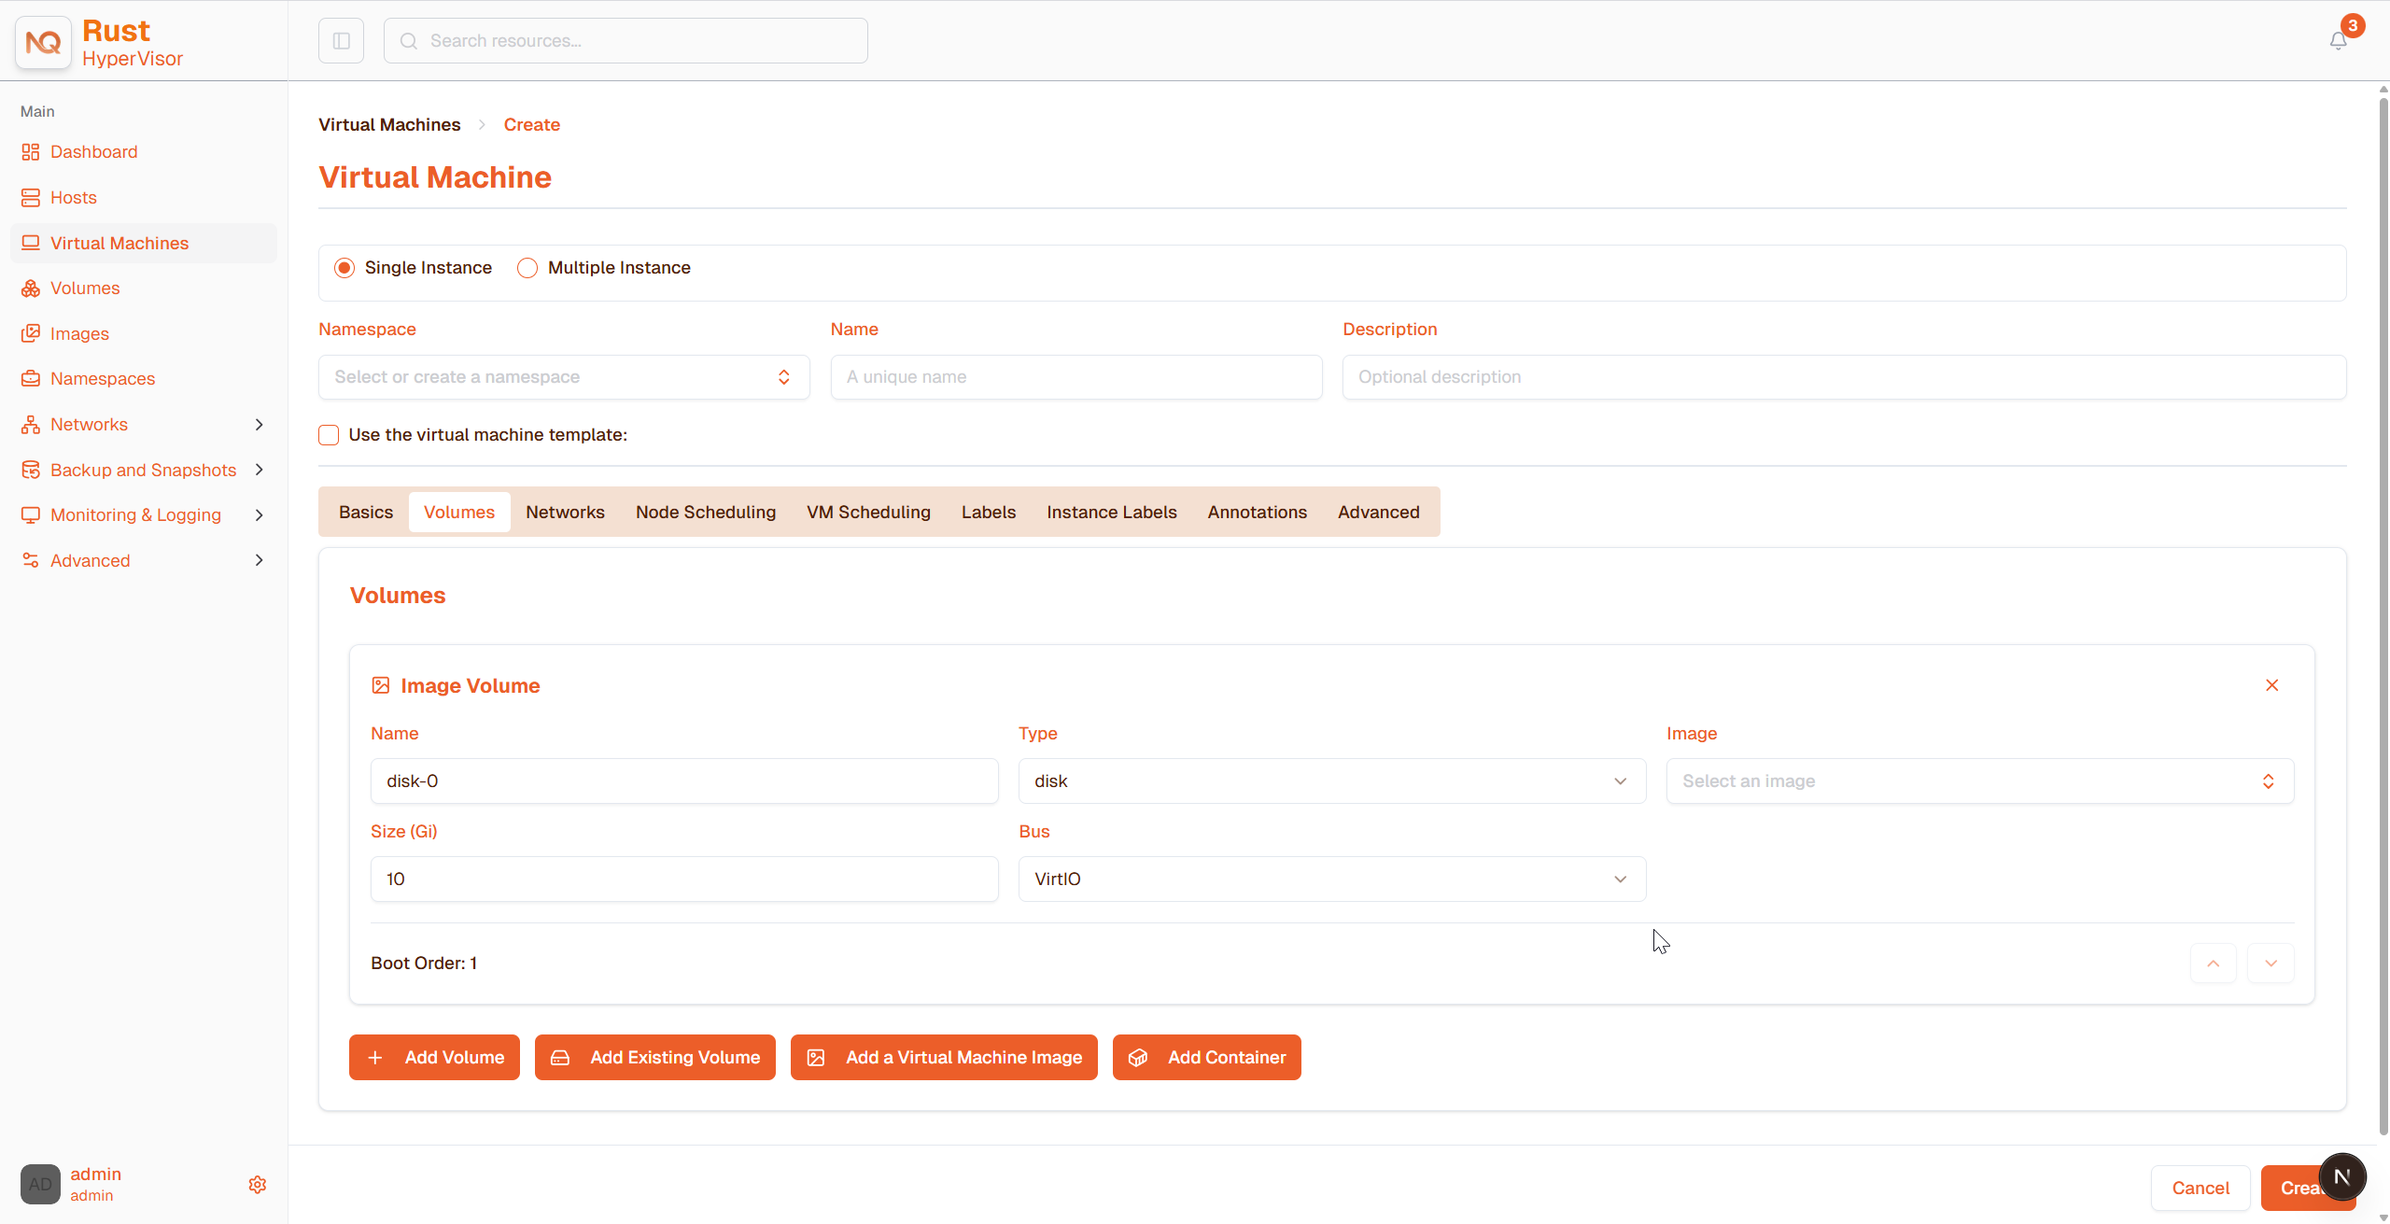Click the Monitoring & Logging monitor icon
Image resolution: width=2390 pixels, height=1224 pixels.
coord(31,515)
